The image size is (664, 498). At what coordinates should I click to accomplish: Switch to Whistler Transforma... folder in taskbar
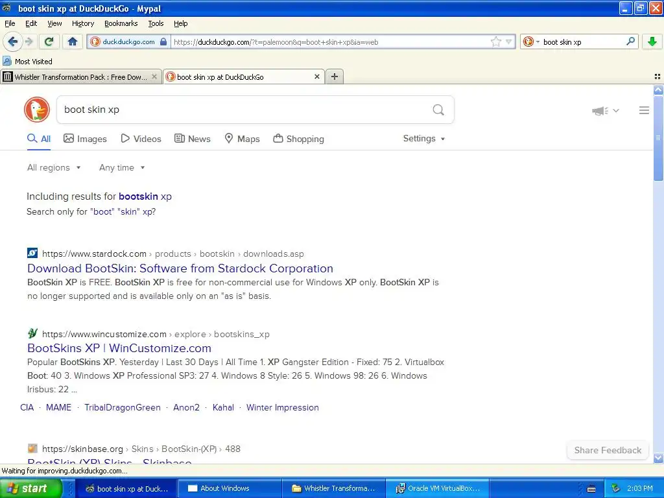pyautogui.click(x=333, y=488)
